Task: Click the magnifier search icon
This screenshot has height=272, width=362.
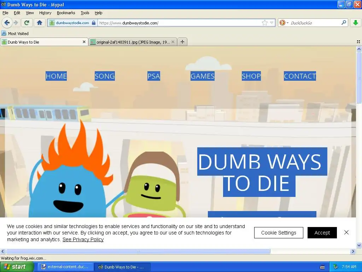Action: coord(344,22)
